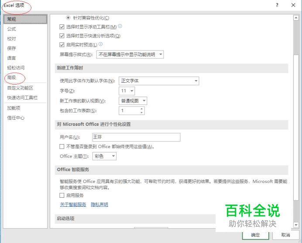Select 针对兼容性优化 radio button

coord(68,18)
